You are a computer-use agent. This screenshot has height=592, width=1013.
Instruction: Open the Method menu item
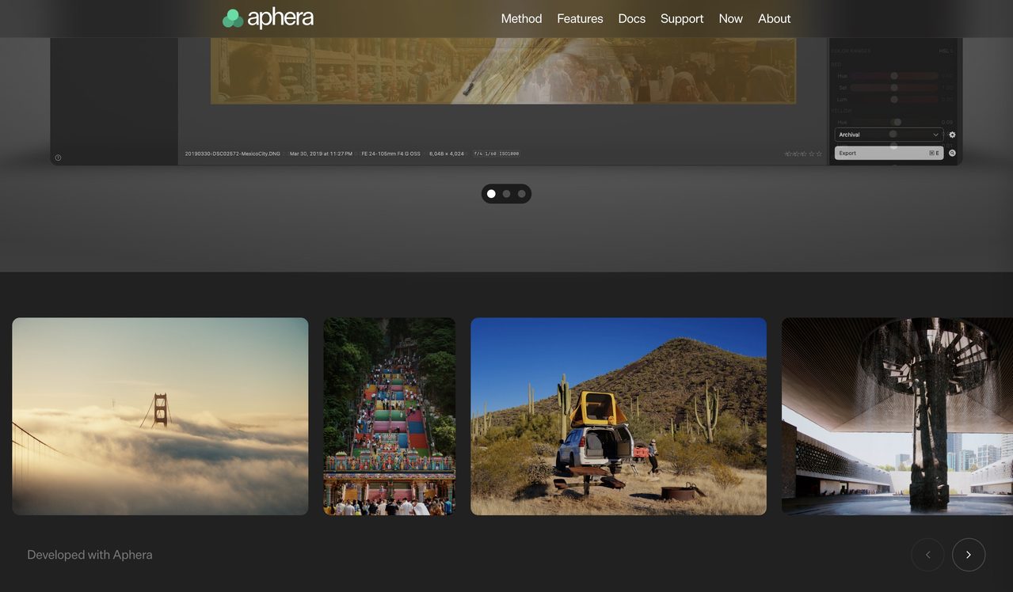[521, 18]
